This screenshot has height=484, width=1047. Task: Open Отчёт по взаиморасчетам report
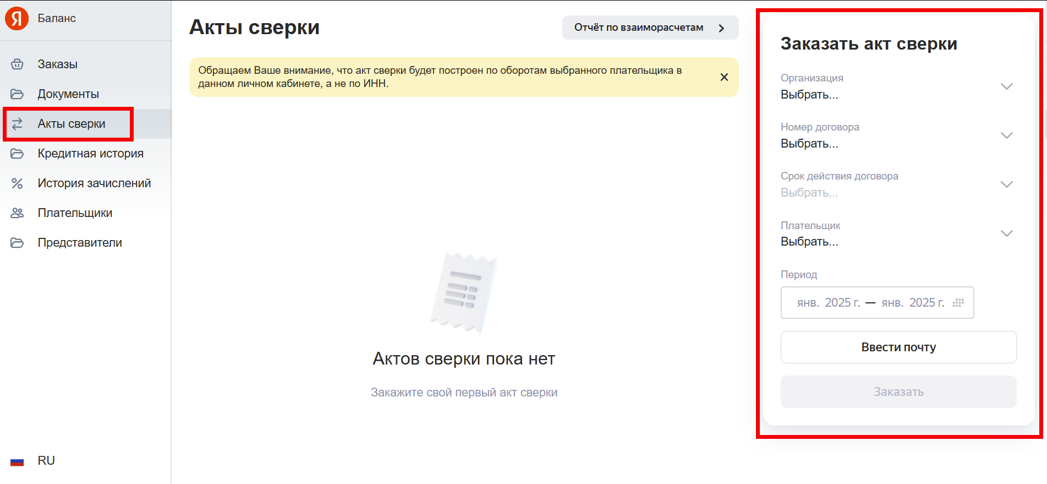[650, 28]
